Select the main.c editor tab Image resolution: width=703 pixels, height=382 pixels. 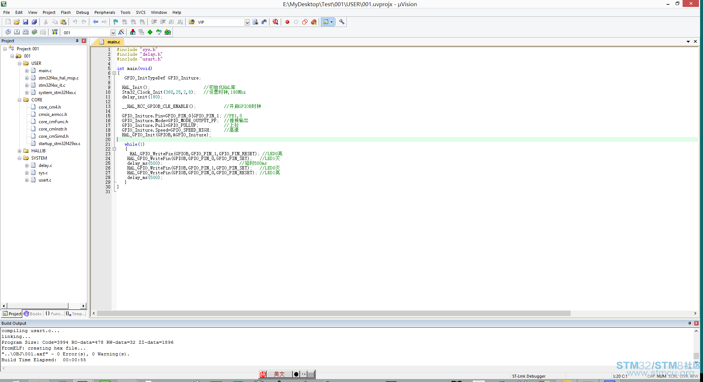(110, 42)
